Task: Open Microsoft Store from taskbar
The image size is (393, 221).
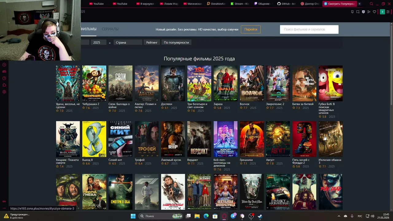Action: [215, 216]
